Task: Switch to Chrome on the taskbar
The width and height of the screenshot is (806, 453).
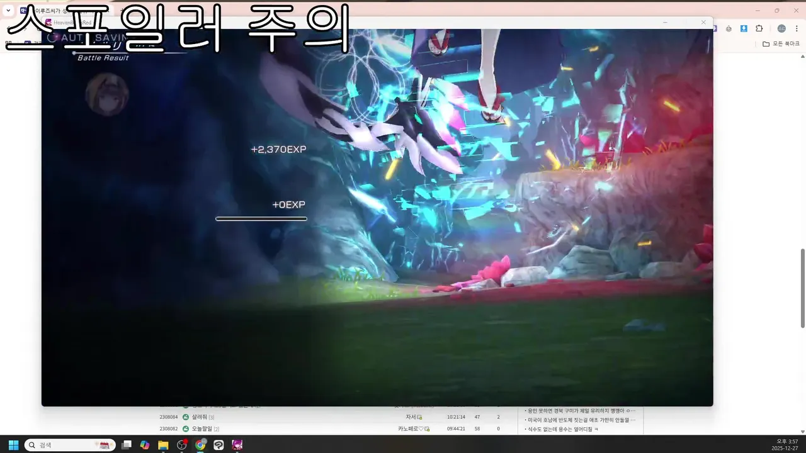Action: point(200,445)
